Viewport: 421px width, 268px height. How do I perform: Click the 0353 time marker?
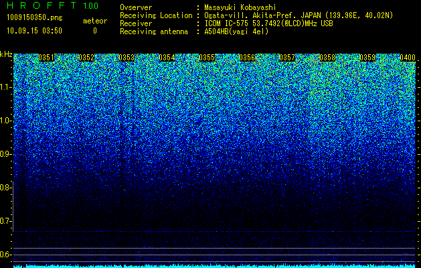click(127, 58)
